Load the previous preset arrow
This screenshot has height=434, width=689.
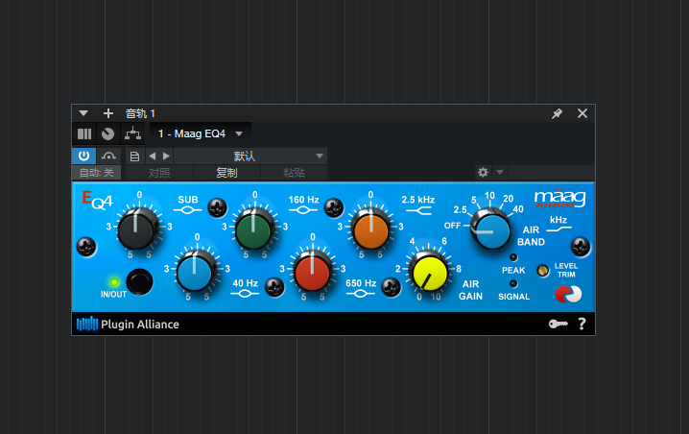coord(152,157)
